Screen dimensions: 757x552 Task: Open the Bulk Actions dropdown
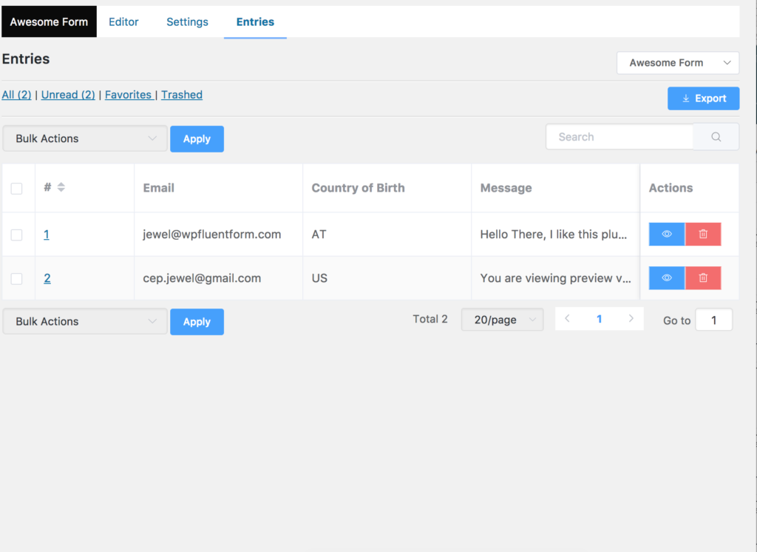84,138
